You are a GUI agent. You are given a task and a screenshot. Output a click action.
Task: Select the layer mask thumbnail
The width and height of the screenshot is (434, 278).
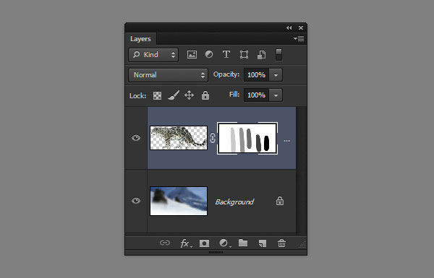pyautogui.click(x=247, y=138)
